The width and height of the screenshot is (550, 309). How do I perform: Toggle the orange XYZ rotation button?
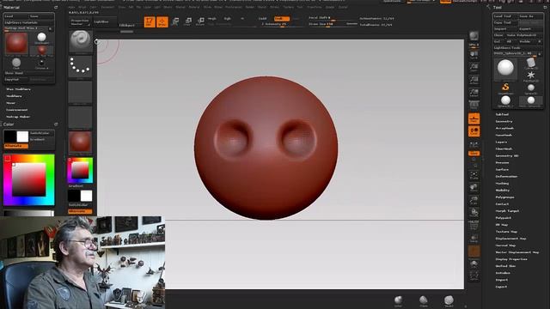[474, 154]
